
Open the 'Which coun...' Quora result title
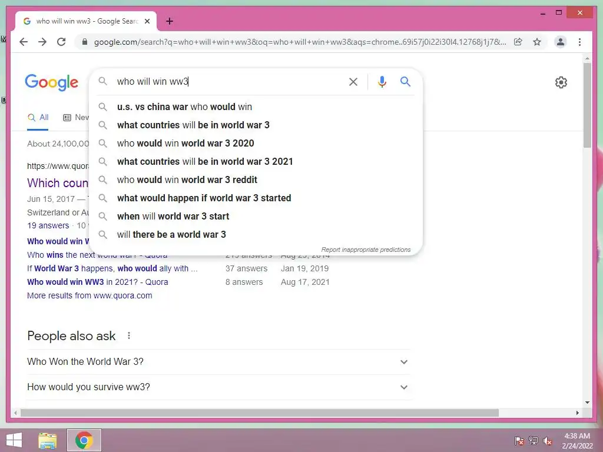point(58,183)
